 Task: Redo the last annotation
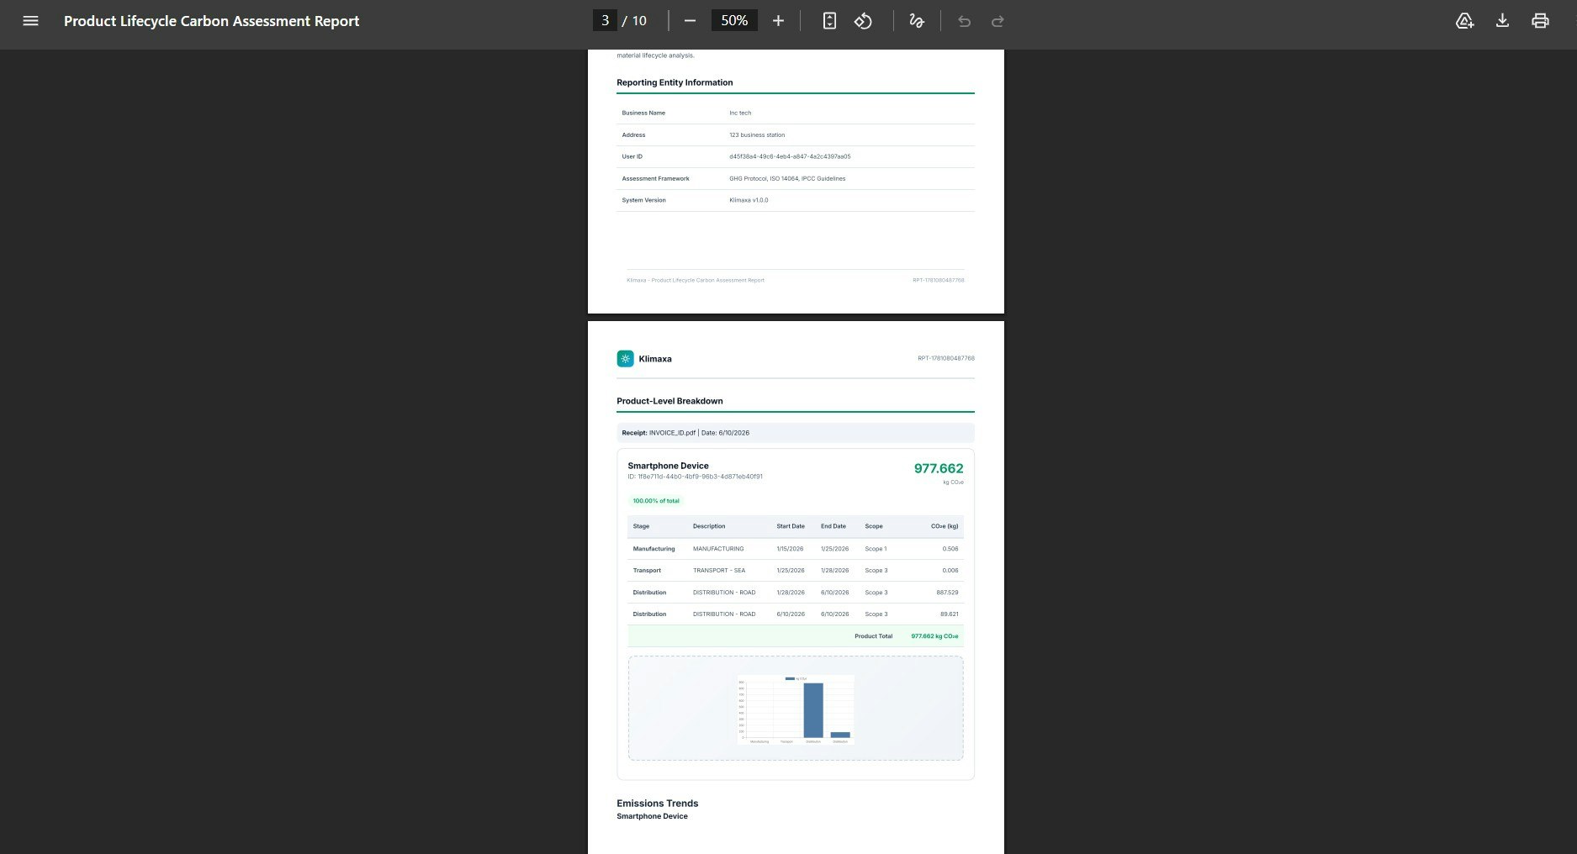tap(998, 21)
